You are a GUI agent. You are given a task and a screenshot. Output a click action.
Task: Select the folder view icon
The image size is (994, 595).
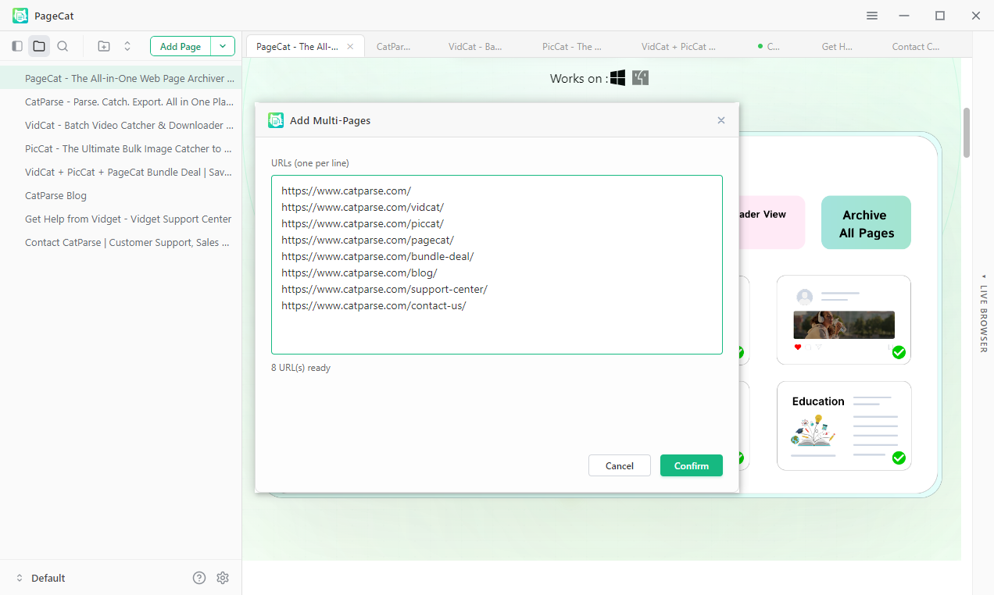click(39, 46)
